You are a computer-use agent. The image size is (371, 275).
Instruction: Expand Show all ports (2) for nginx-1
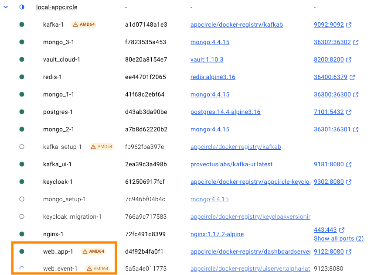[x=339, y=238]
